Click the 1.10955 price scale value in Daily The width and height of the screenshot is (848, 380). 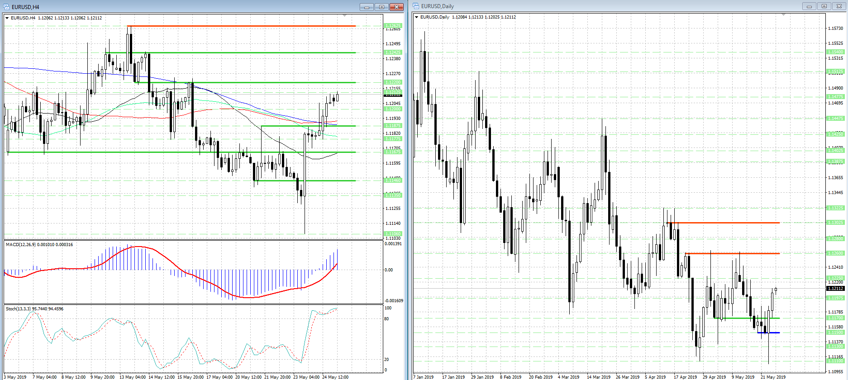pos(835,372)
